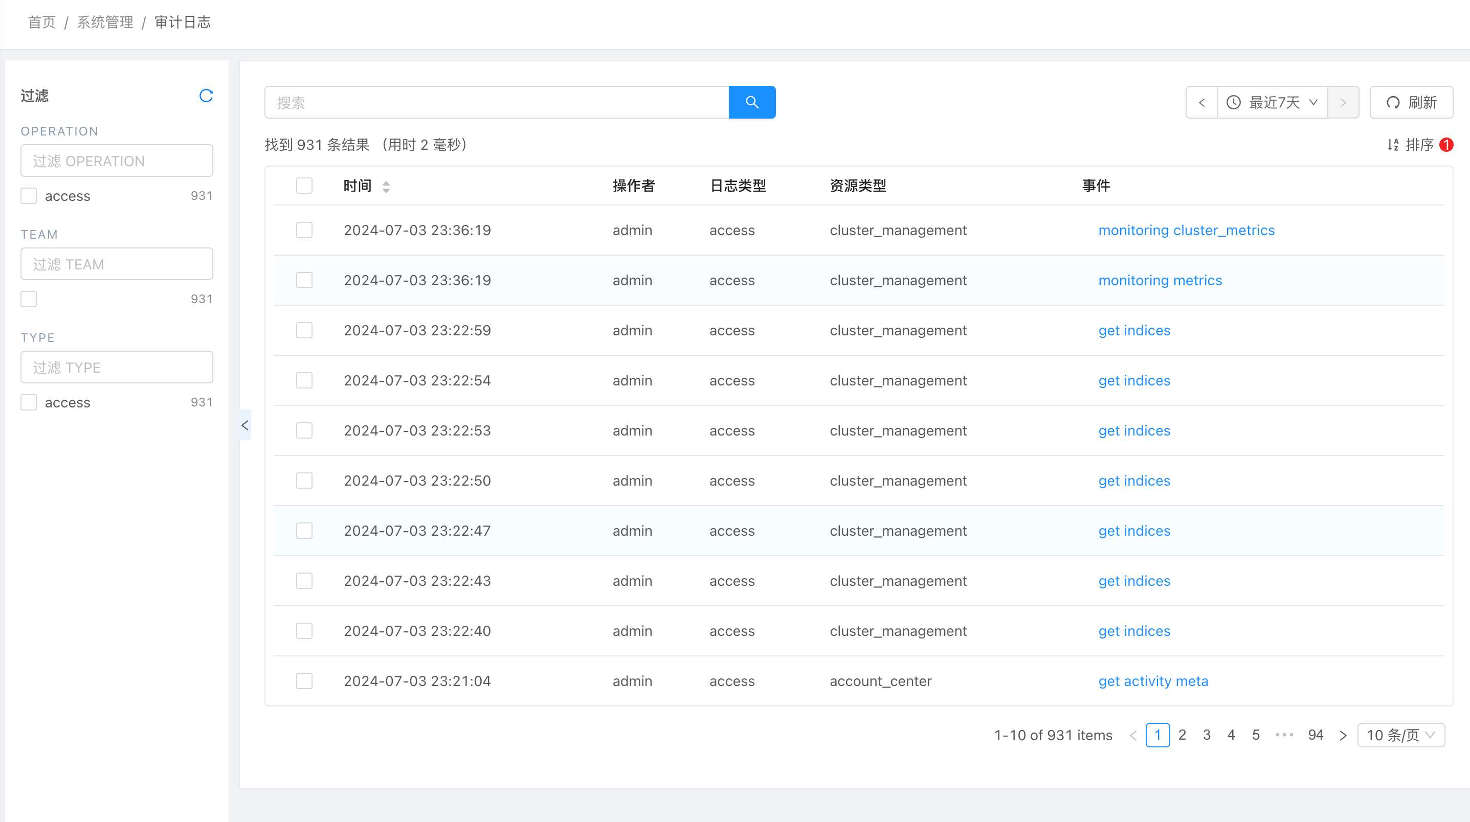Viewport: 1470px width, 822px height.
Task: Click the 操作者 column header
Action: tap(633, 186)
